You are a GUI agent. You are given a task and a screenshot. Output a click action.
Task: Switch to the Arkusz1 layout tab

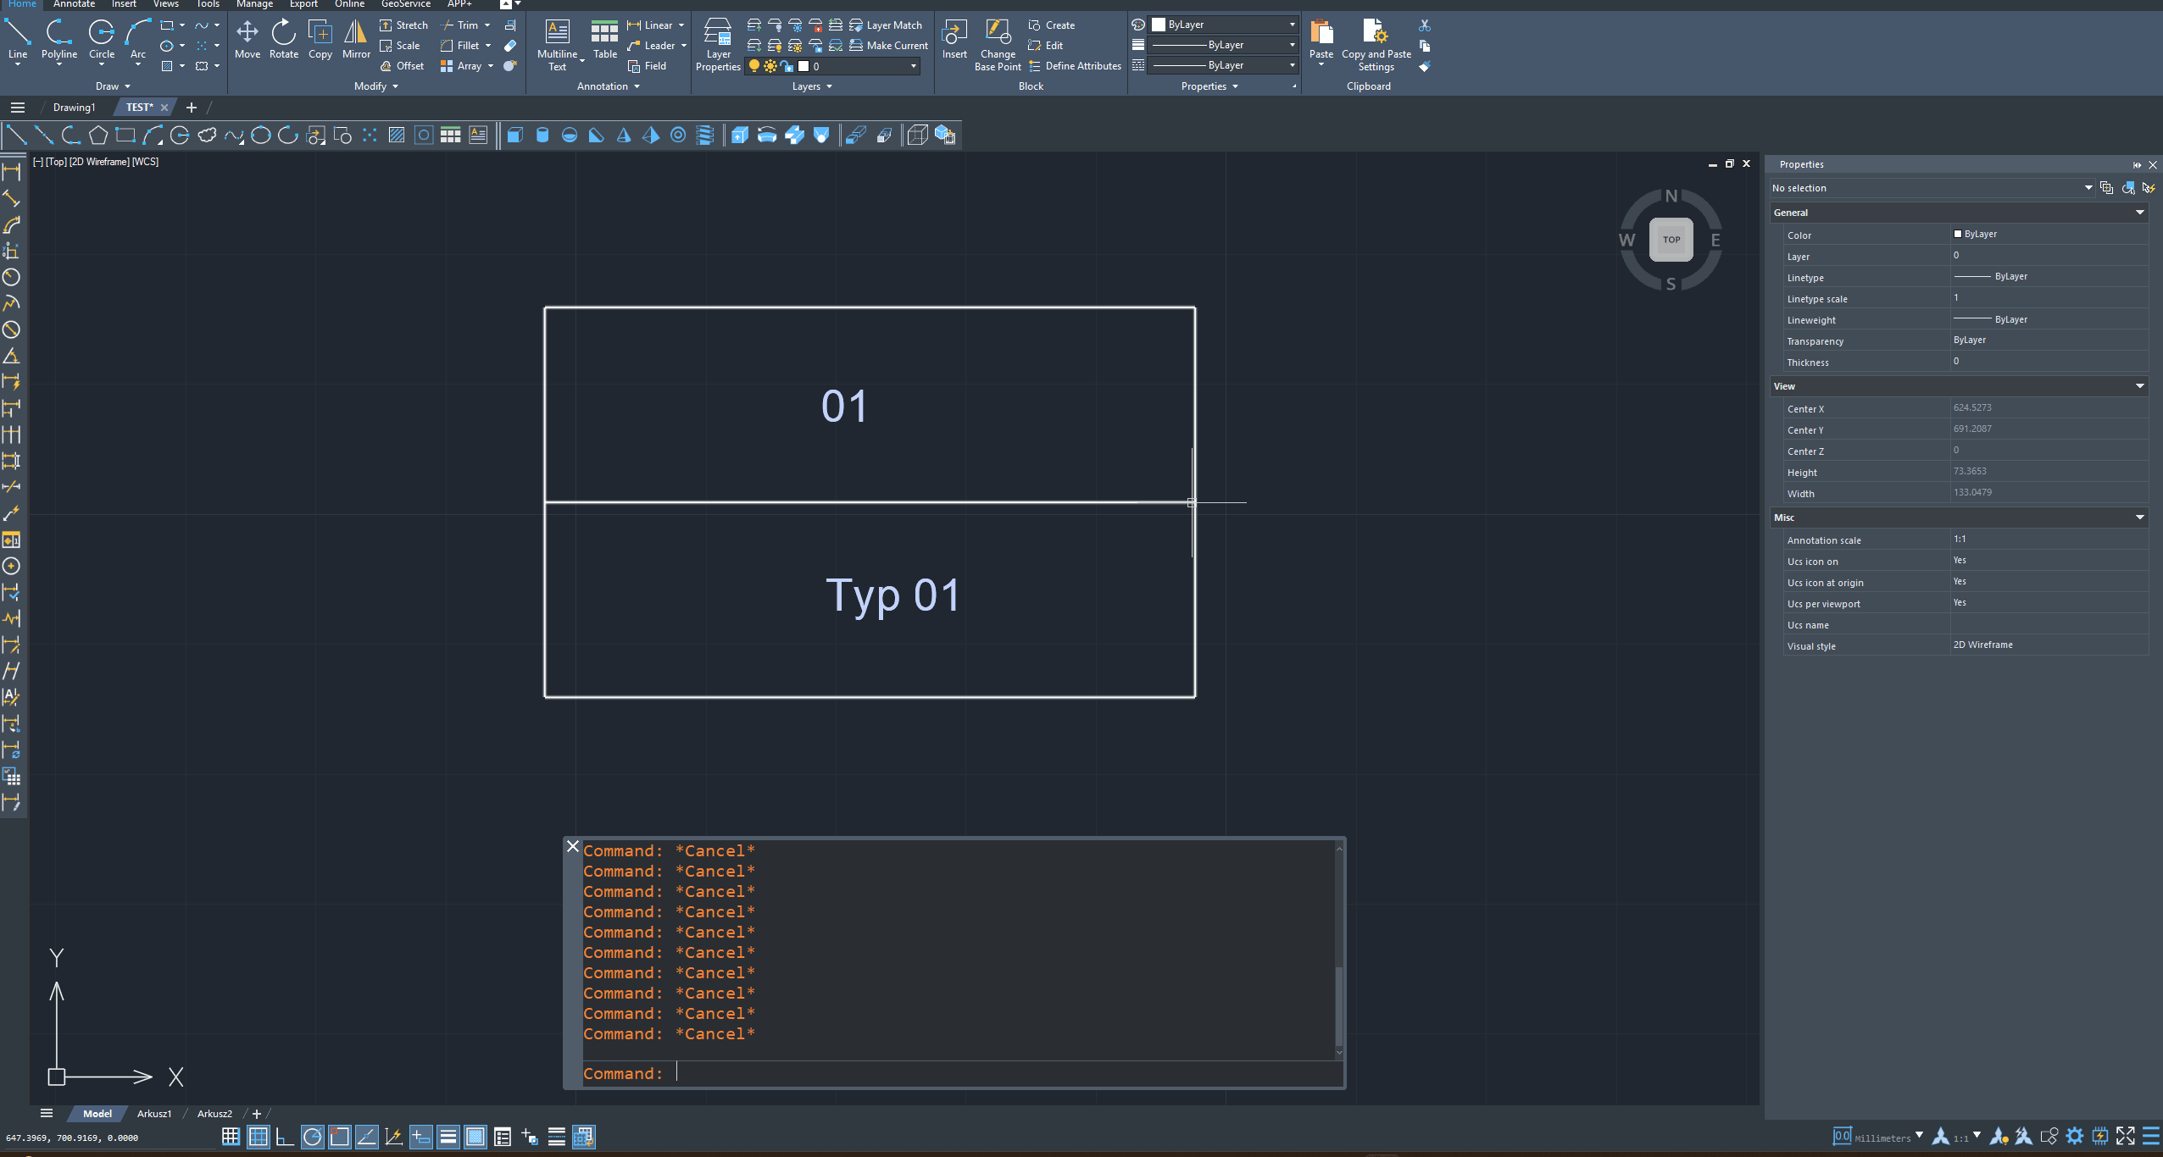(x=154, y=1114)
